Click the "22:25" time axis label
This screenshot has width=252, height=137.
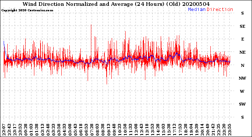(x=218, y=130)
